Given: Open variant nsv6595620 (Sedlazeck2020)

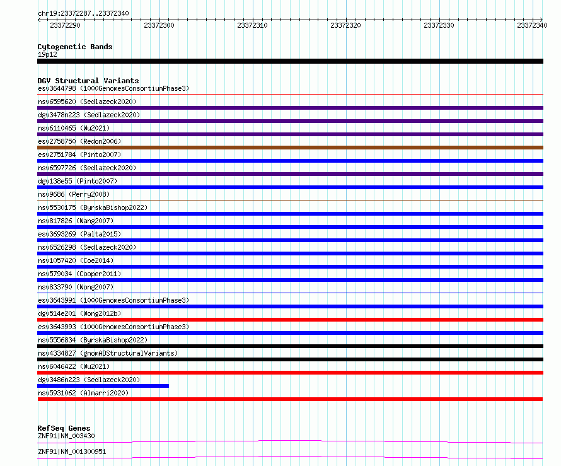Looking at the screenshot, I should coord(87,102).
